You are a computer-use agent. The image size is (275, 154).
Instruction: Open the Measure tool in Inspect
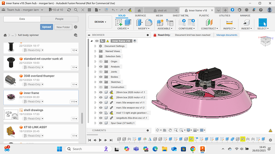(229, 23)
